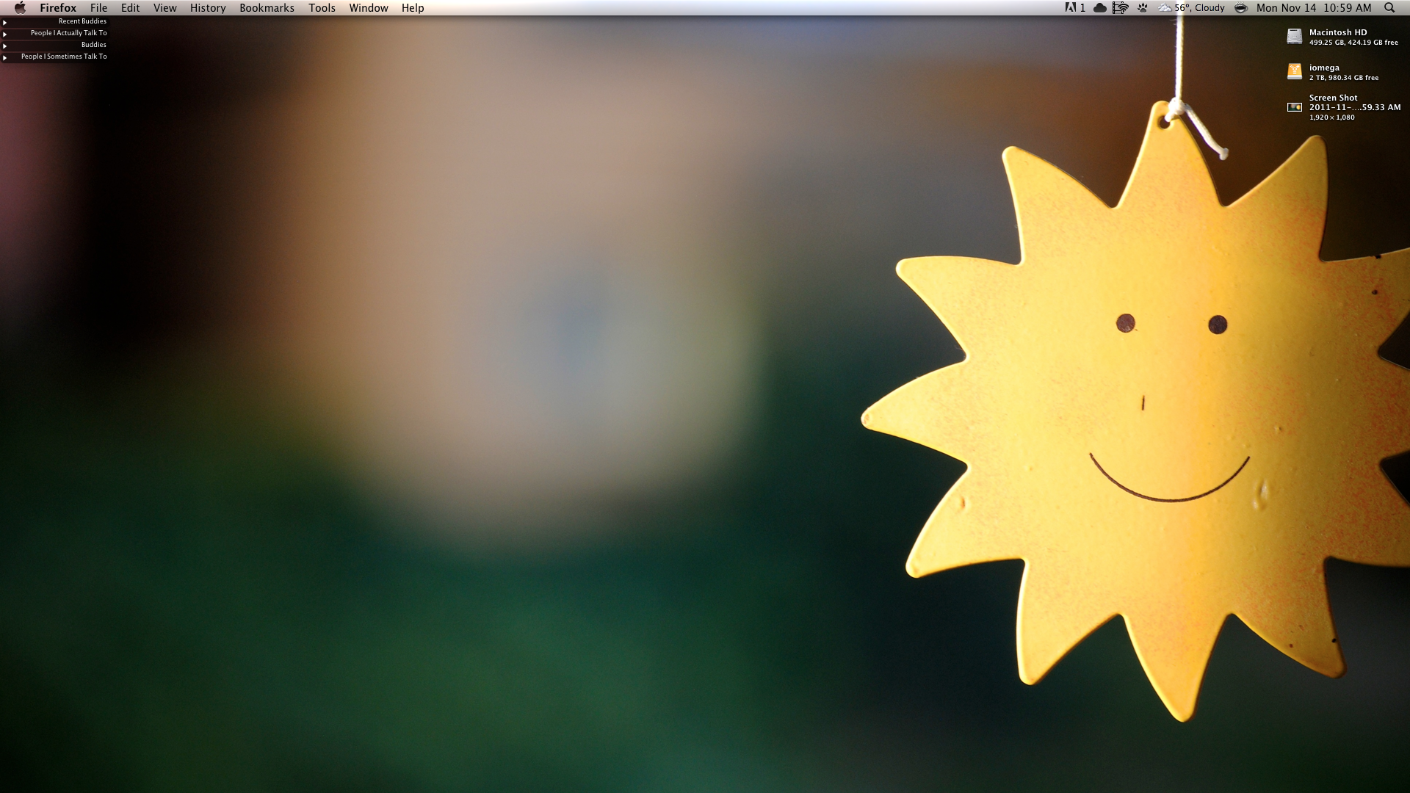
Task: Open the filmstrip Wi-Fi status icon
Action: pyautogui.click(x=1120, y=8)
